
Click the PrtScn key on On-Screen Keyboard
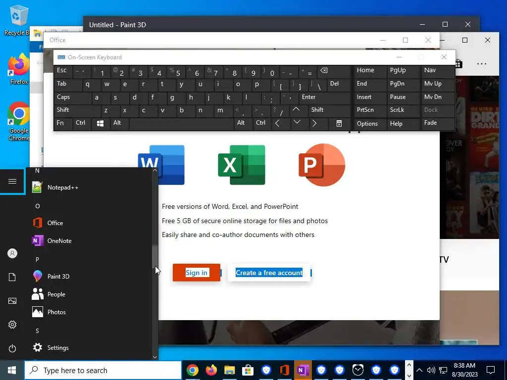[x=370, y=110]
